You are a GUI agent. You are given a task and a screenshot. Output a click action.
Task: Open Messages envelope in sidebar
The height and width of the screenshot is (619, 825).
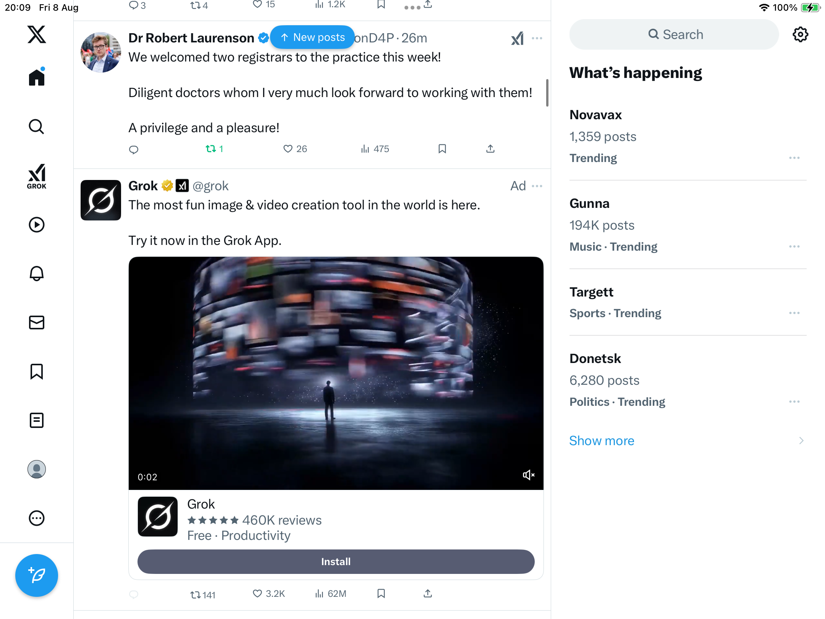[37, 322]
